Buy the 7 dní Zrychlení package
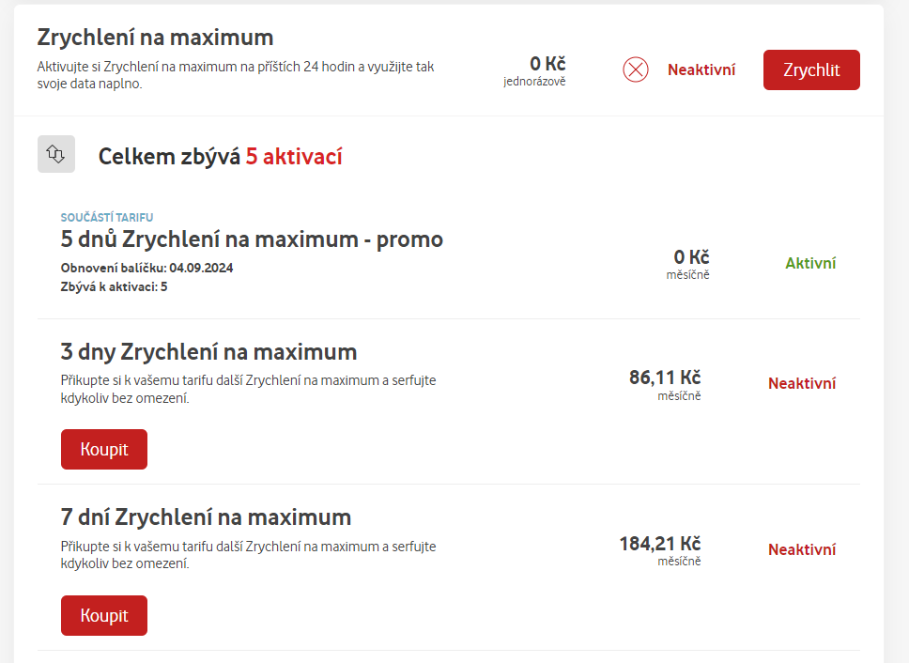Screen dimensions: 909x663 (104, 615)
